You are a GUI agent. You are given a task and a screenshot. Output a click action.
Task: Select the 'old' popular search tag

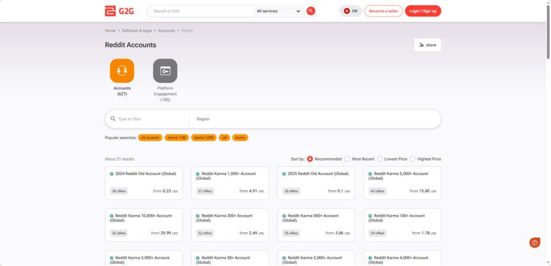tap(224, 138)
